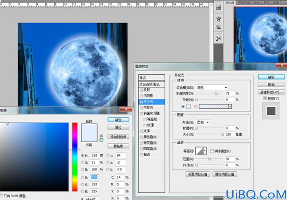The width and height of the screenshot is (287, 200).
Task: Click the 范围 range slider handle
Action: [209, 159]
